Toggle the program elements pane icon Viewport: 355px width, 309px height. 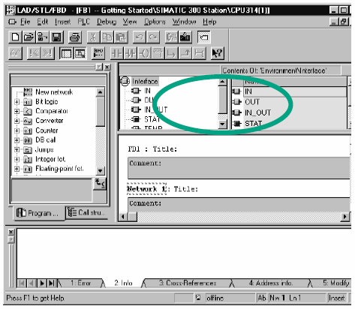pyautogui.click(x=66, y=53)
